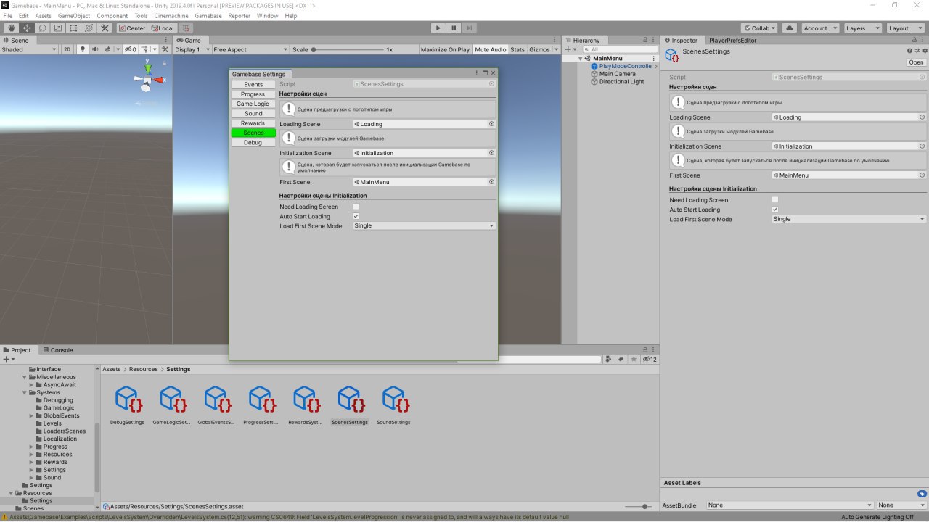
Task: Click the Step frame button
Action: (x=470, y=28)
